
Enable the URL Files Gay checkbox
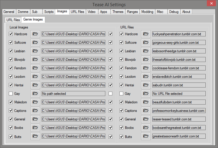click(x=121, y=93)
